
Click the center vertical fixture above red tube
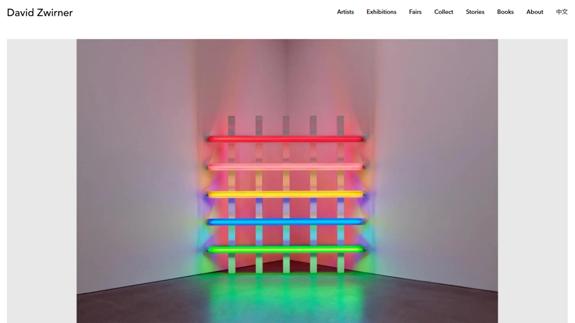pos(286,126)
